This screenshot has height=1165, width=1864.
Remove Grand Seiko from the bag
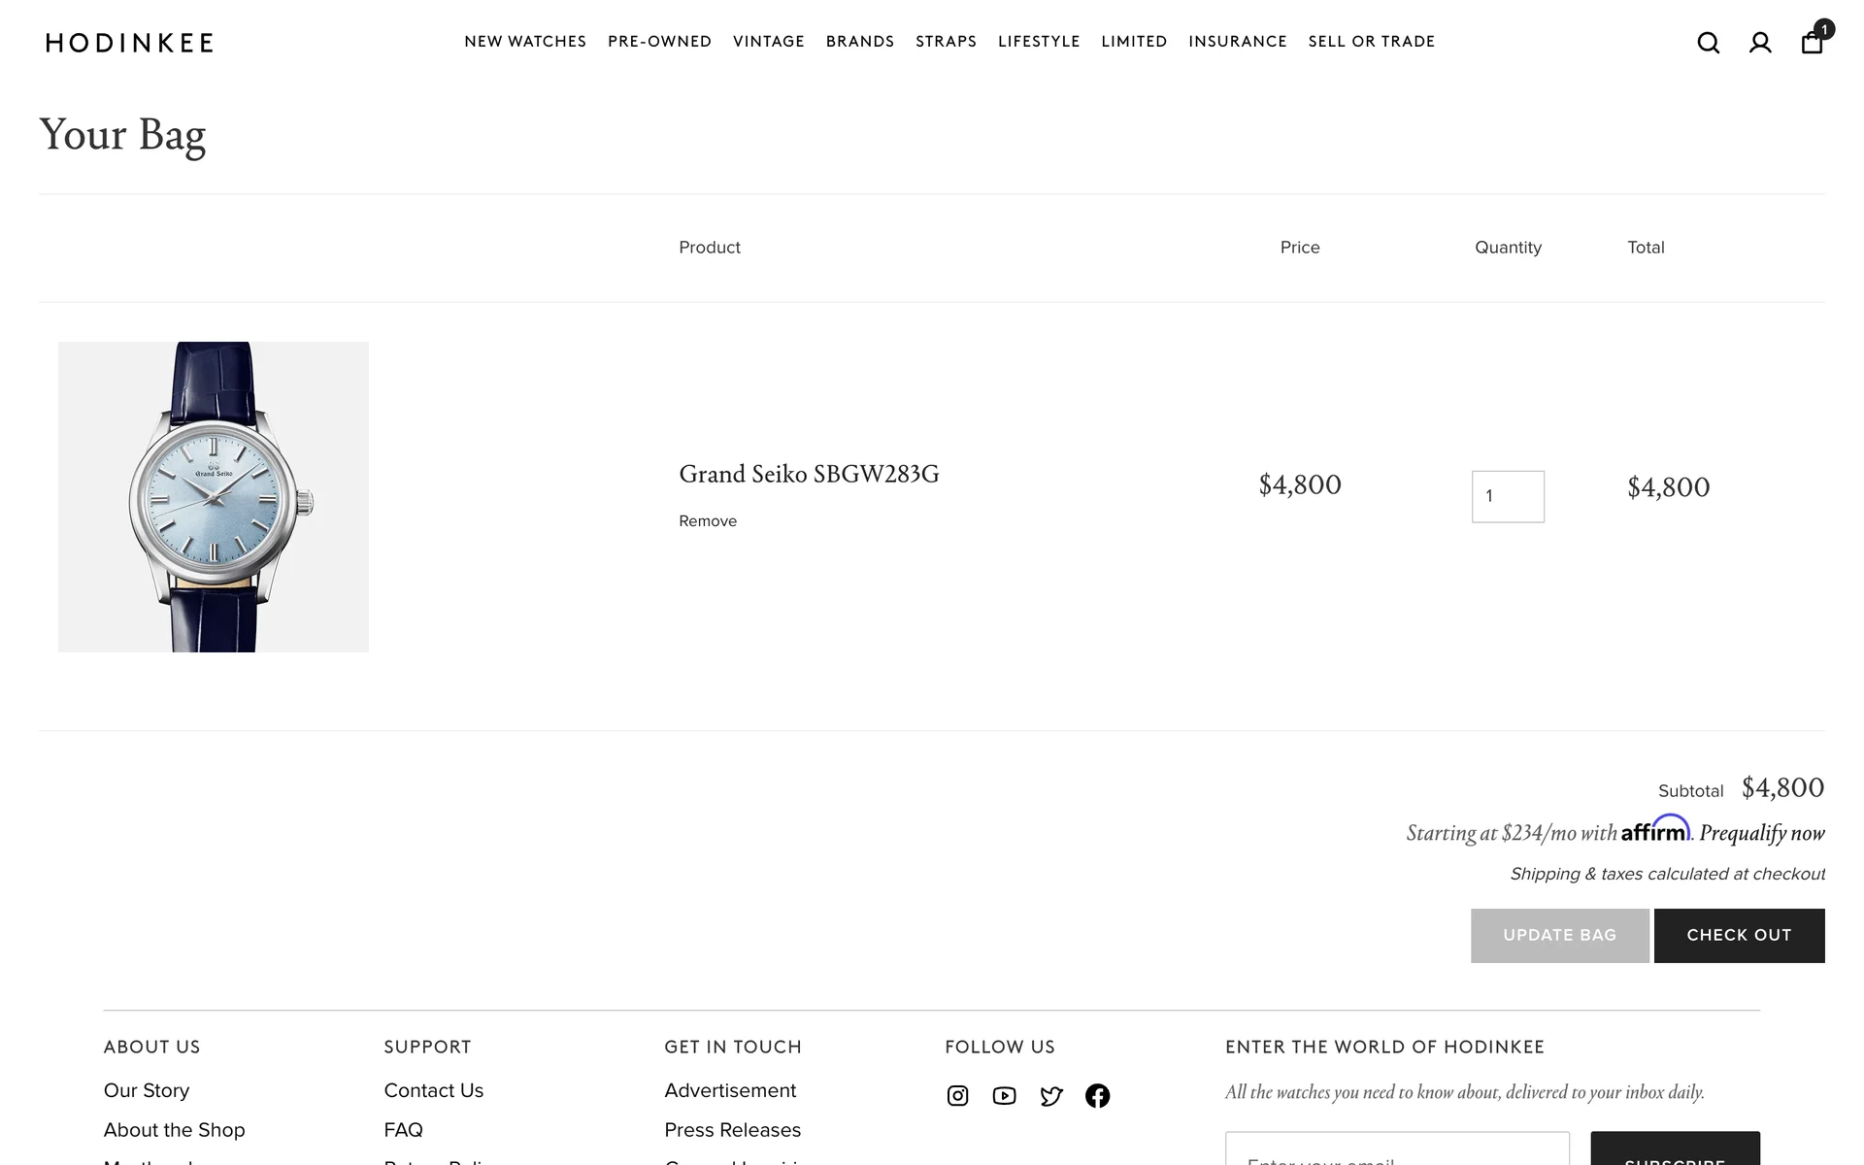point(708,521)
